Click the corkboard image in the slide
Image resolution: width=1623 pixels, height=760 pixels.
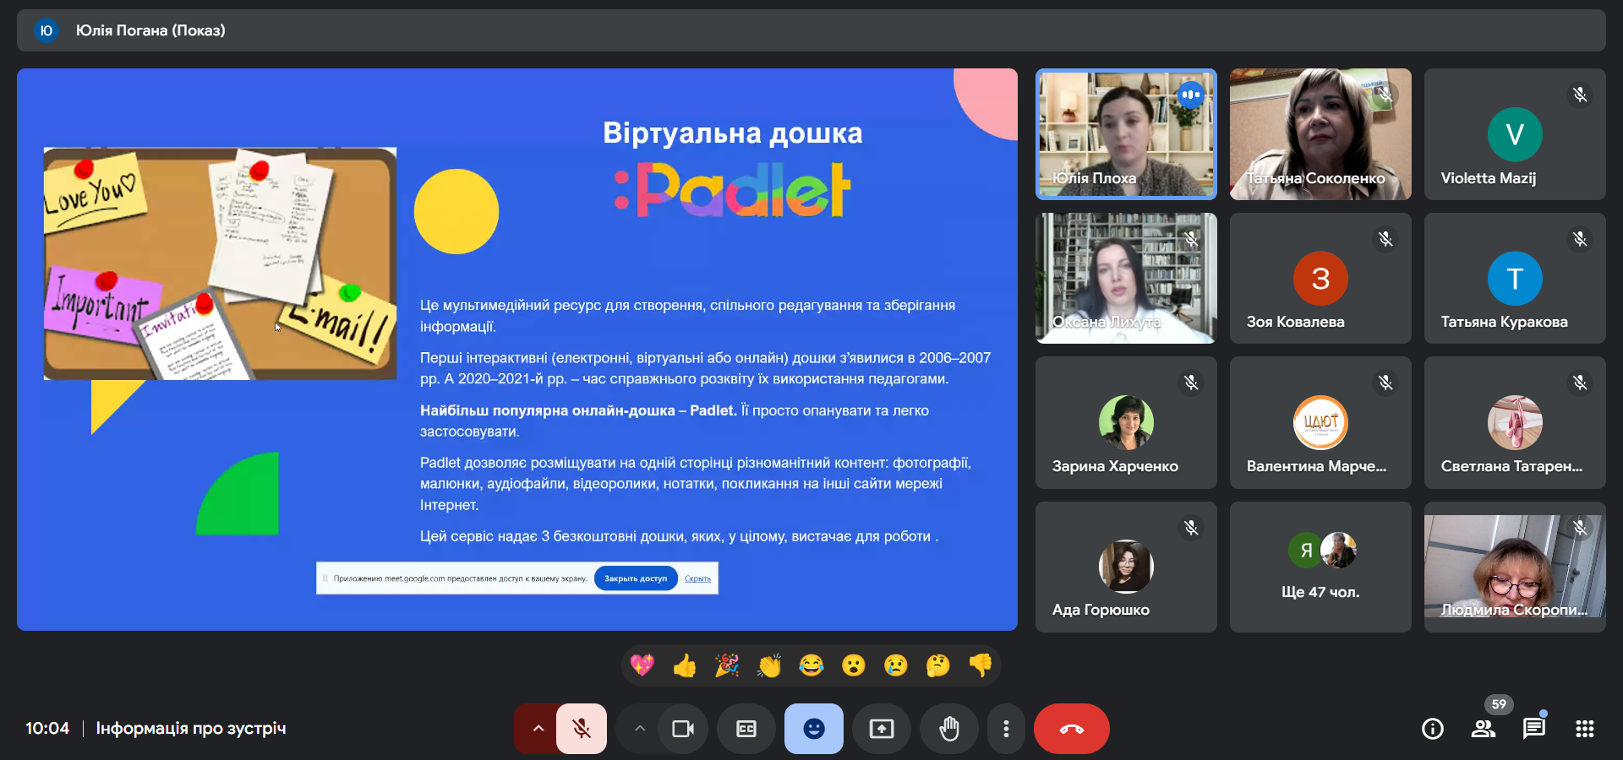220,263
